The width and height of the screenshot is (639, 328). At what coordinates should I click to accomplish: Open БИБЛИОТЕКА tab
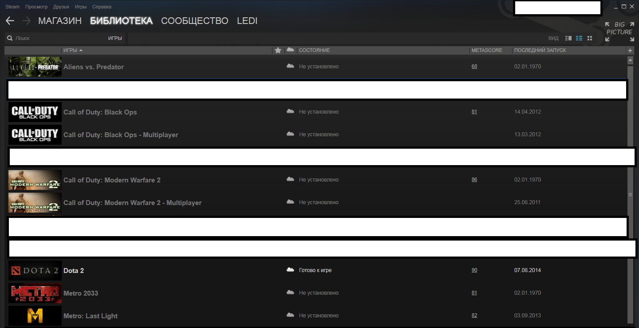click(x=121, y=21)
